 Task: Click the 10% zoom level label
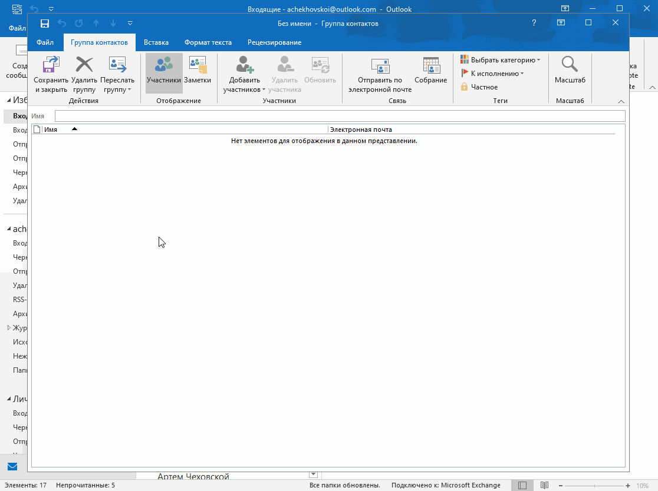click(643, 486)
